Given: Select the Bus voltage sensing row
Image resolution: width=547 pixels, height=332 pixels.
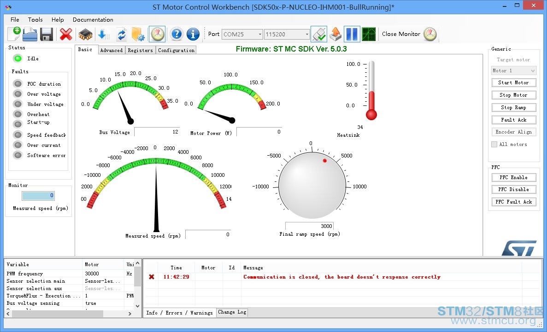Looking at the screenshot, I should tap(70, 303).
